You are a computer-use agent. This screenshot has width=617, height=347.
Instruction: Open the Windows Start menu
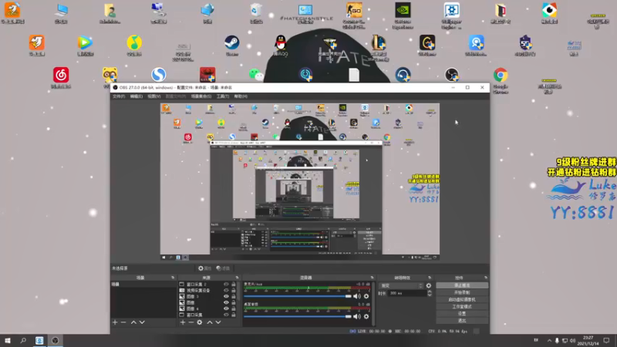point(8,341)
